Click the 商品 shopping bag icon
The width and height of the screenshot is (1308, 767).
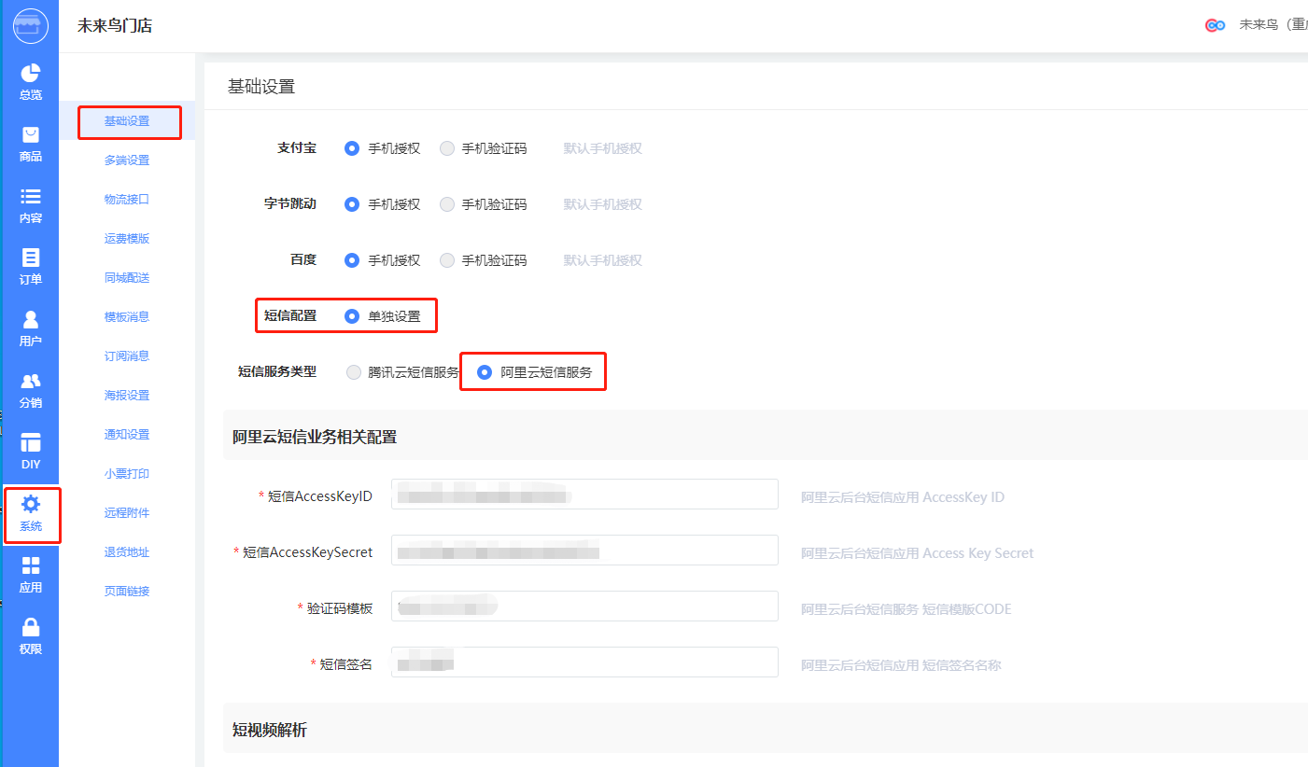pos(31,135)
